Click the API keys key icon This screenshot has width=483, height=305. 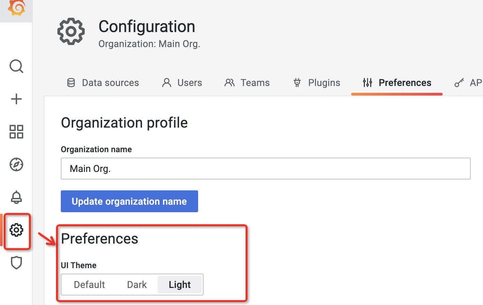point(459,83)
